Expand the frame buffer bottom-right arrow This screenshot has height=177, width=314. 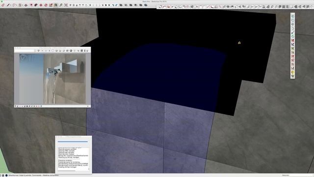tap(88, 106)
